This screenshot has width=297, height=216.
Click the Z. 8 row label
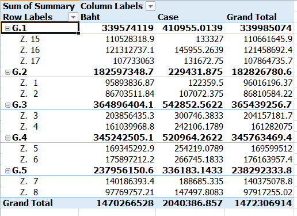click(29, 192)
